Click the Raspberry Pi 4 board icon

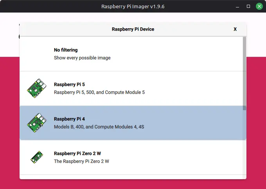coord(36,123)
